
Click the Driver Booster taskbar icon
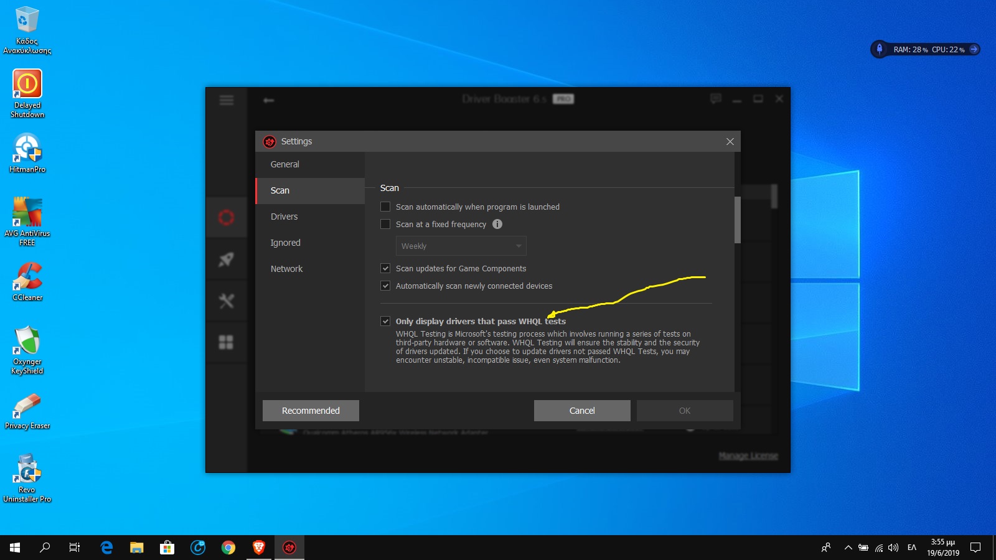[x=289, y=548]
